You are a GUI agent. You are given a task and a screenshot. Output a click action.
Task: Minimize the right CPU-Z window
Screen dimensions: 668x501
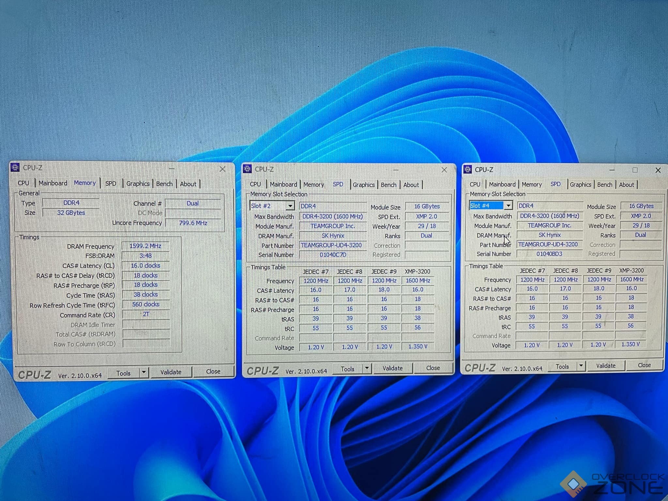612,170
